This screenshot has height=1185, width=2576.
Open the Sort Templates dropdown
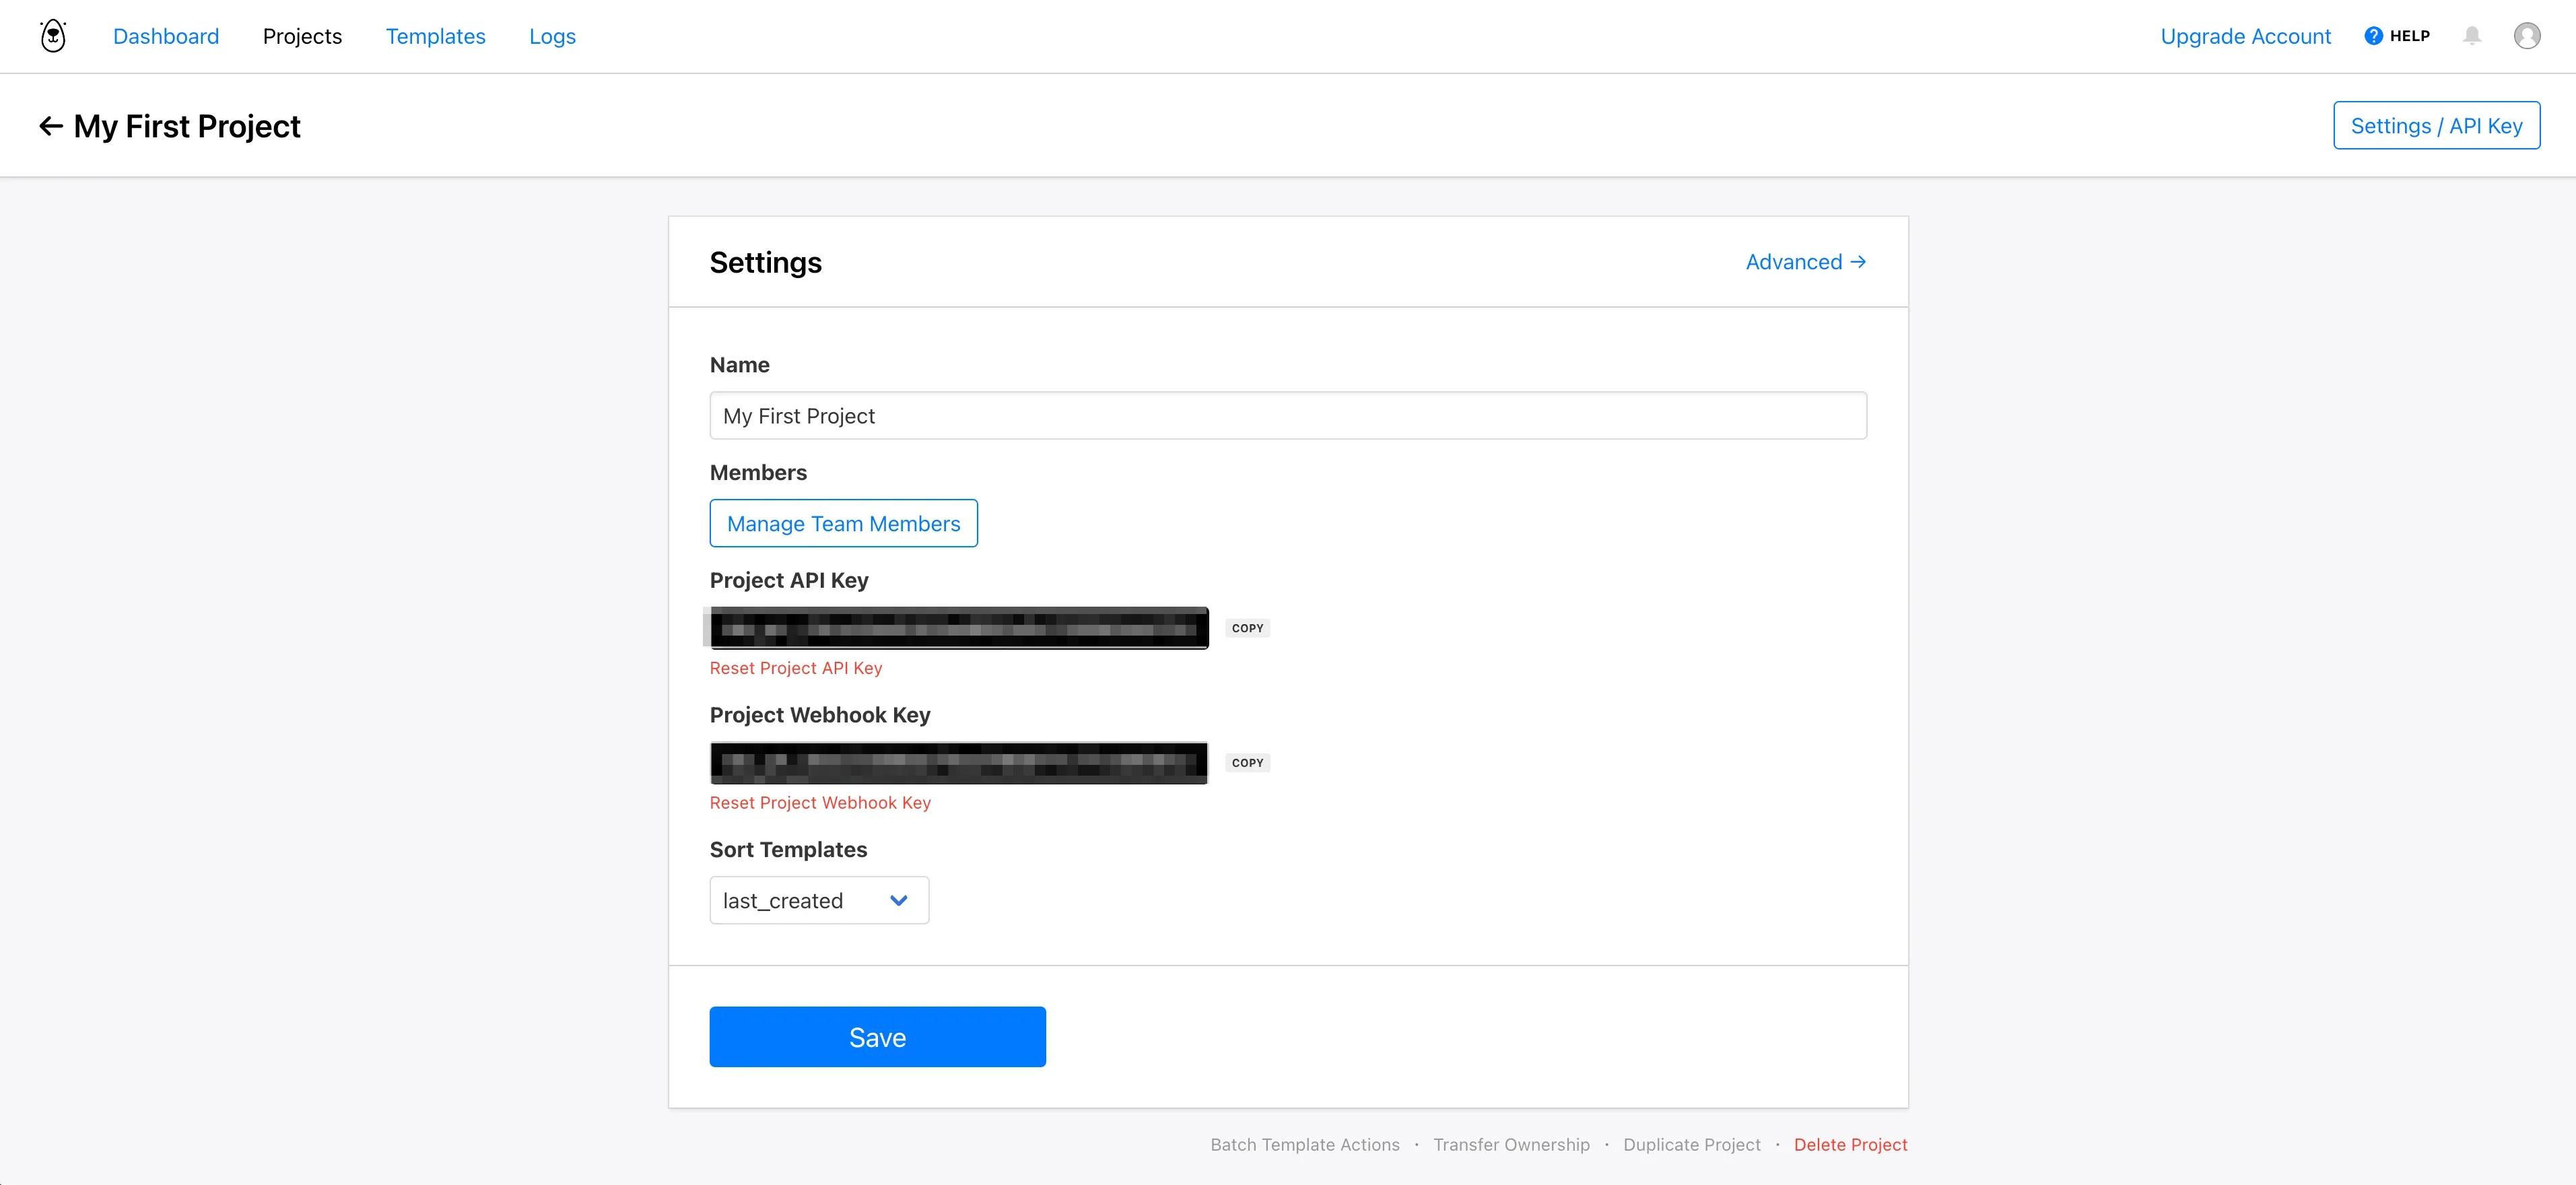click(x=818, y=900)
